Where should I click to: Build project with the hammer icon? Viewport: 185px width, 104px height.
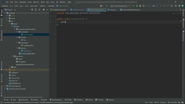(107, 6)
